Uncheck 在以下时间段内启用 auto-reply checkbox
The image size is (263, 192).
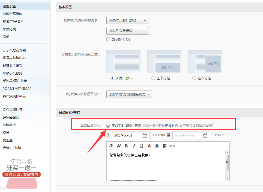(108, 126)
